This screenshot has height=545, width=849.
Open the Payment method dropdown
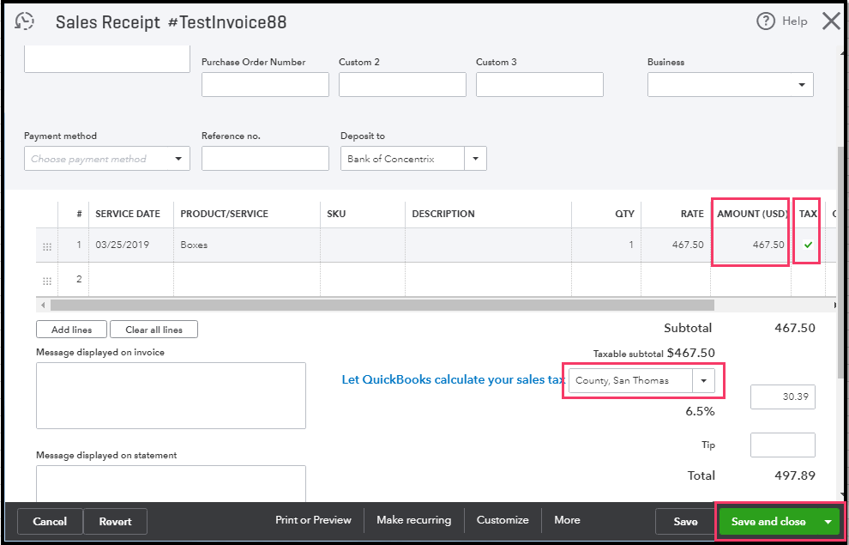[178, 159]
